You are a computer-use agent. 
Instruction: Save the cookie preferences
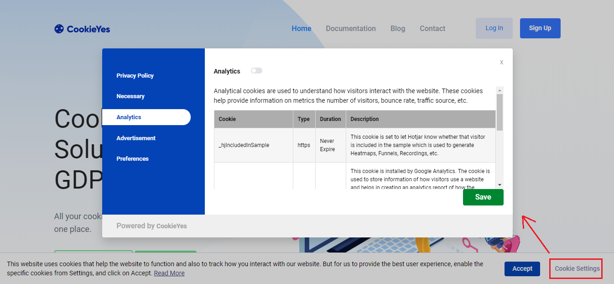[483, 197]
